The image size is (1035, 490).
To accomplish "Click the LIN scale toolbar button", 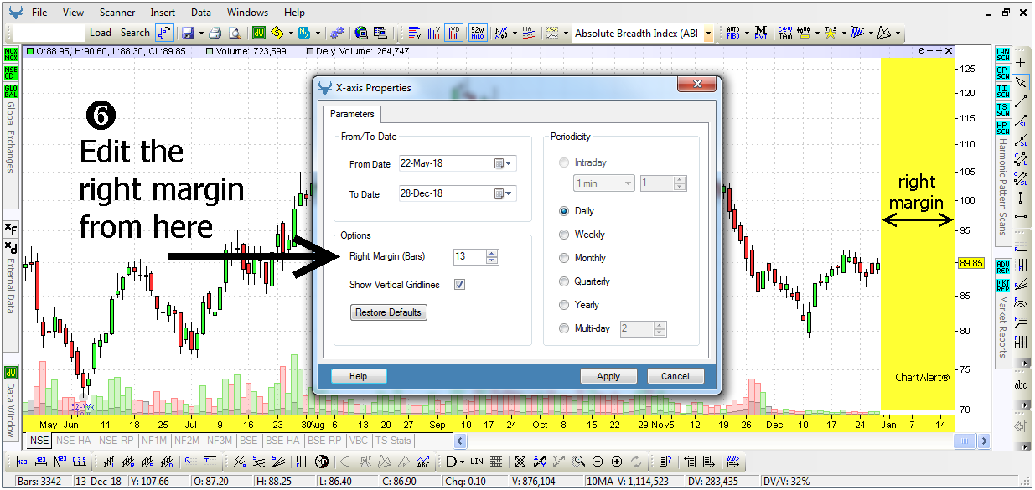I will pos(477,462).
